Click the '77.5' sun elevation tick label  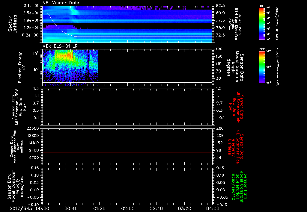pyautogui.click(x=220, y=20)
